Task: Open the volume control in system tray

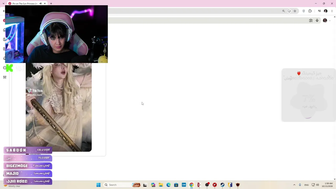Action: click(317, 185)
